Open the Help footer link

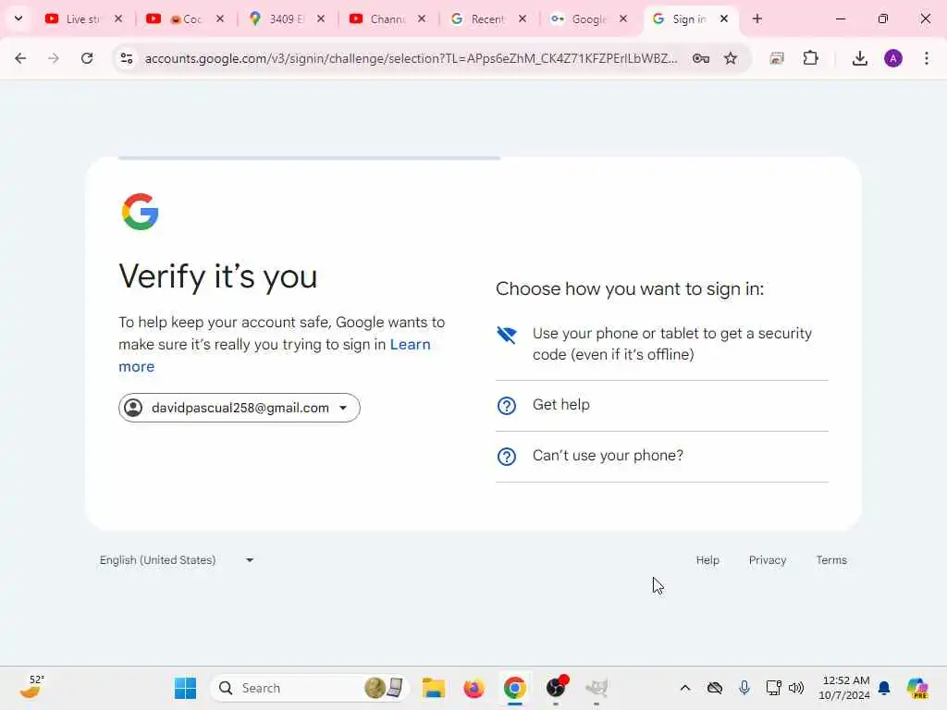click(x=707, y=559)
